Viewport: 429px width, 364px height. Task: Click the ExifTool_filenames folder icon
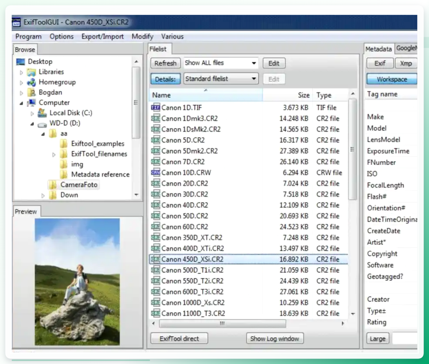click(64, 154)
